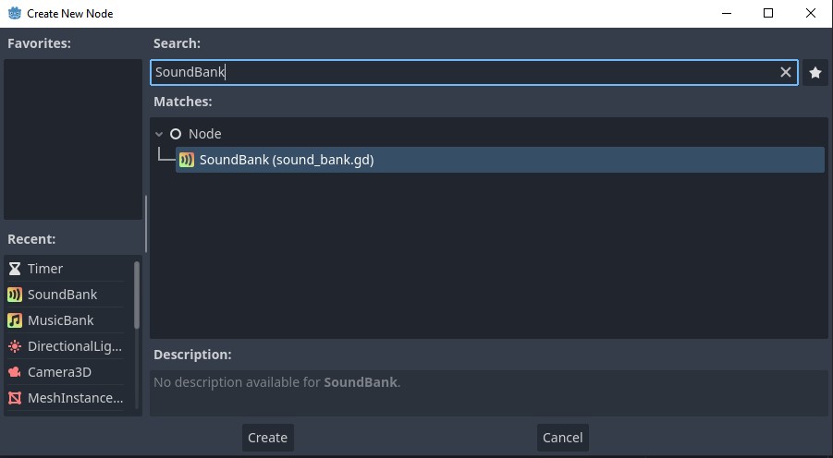Click the Camera3D icon in Recent list
Screen dimensions: 833x458
point(15,372)
